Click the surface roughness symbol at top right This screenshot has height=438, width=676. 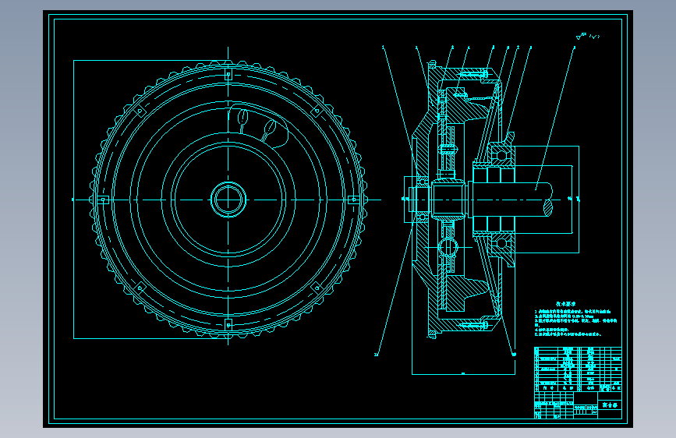[x=587, y=36]
